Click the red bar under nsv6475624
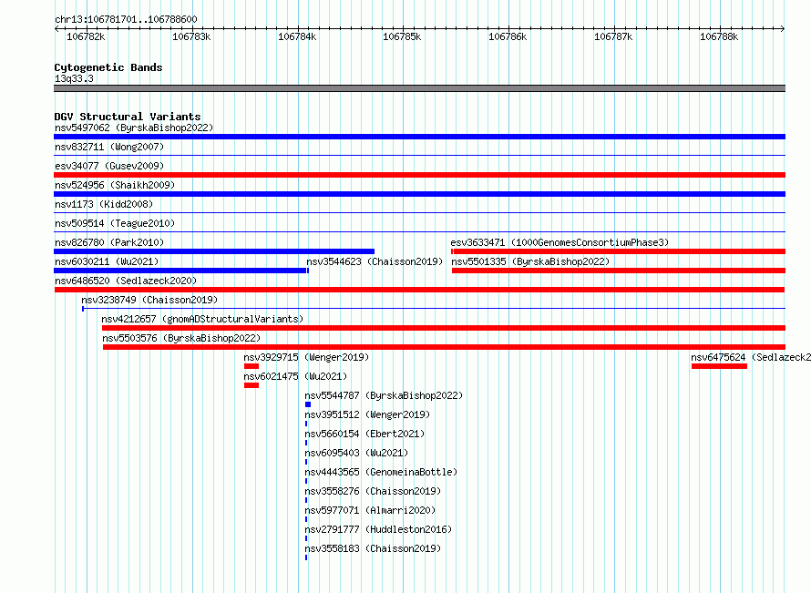811x593 pixels. (719, 366)
